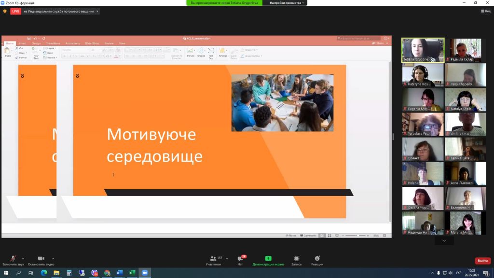Click the PowerPoint Redo icon

44,39
